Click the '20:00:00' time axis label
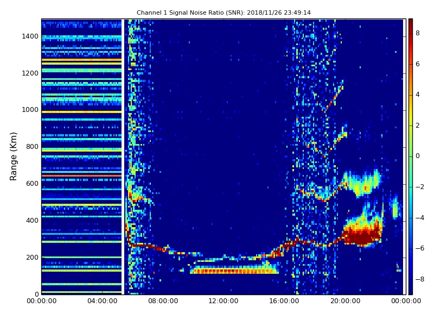The image size is (434, 326). click(x=345, y=301)
